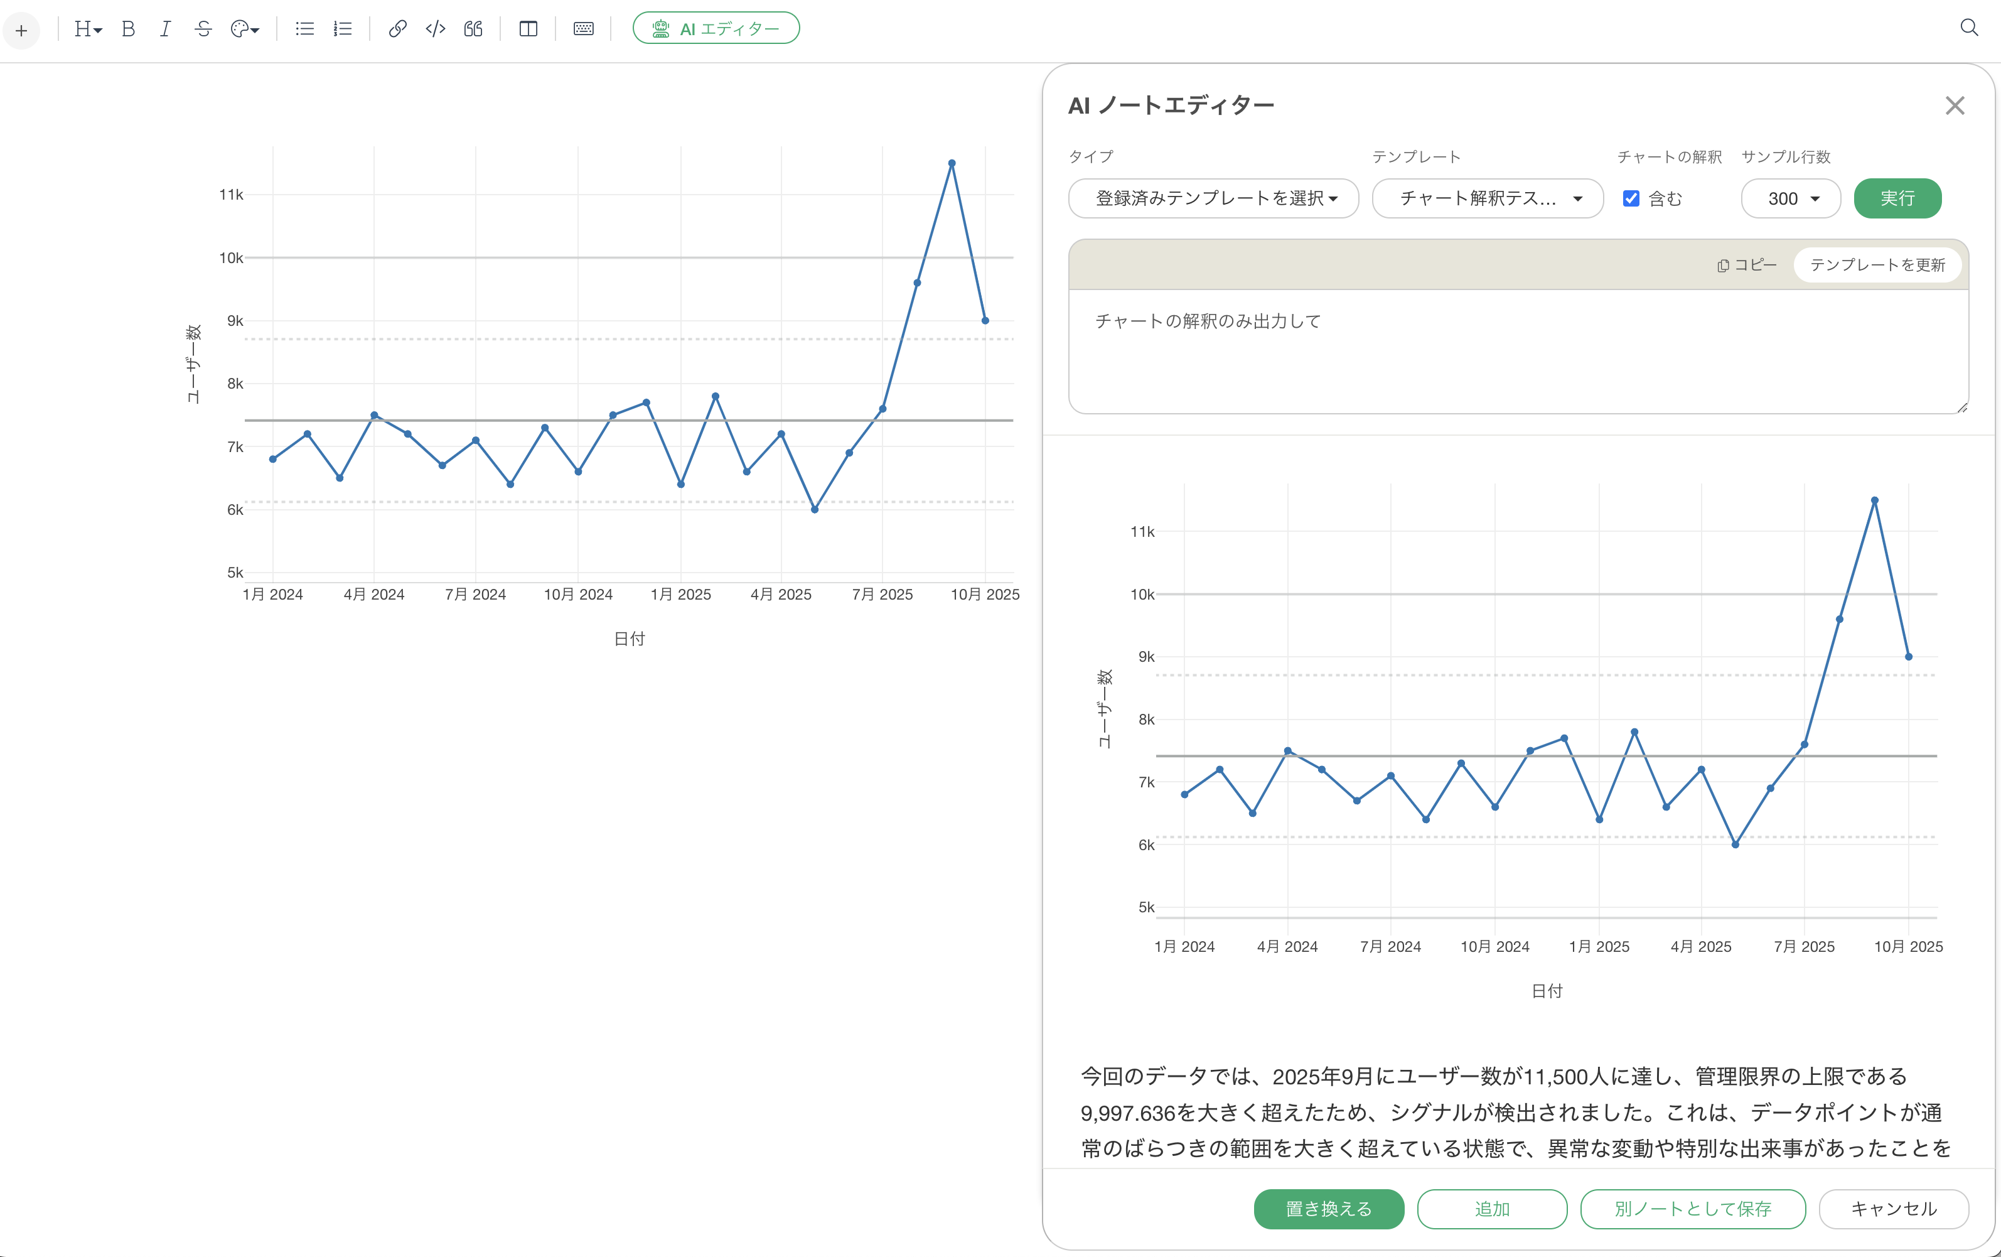The image size is (2001, 1257).
Task: Click the 置き換える button
Action: tap(1328, 1209)
